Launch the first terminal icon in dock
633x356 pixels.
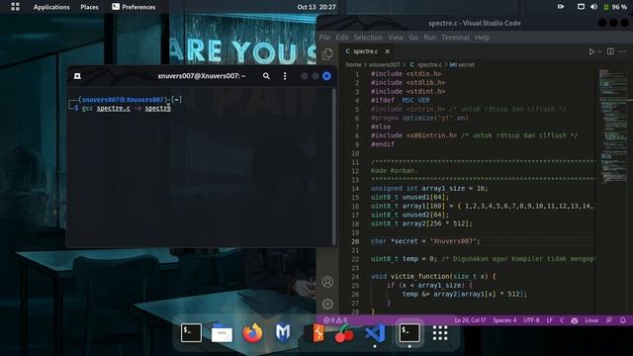pyautogui.click(x=191, y=332)
